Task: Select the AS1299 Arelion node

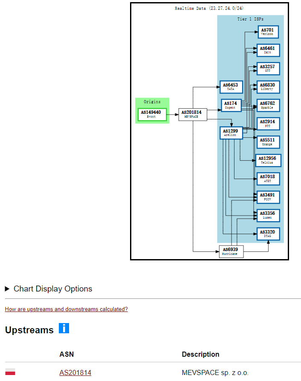Action: [x=231, y=133]
